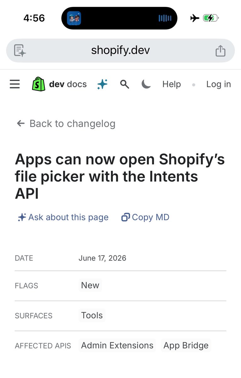Screen dimensions: 241x378
Task: Tap the Dynamic Island app activity icon
Action: pyautogui.click(x=74, y=18)
